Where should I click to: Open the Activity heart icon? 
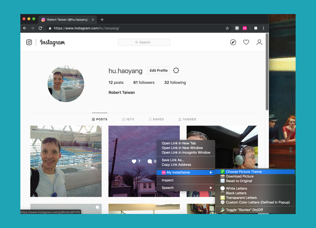(x=246, y=42)
